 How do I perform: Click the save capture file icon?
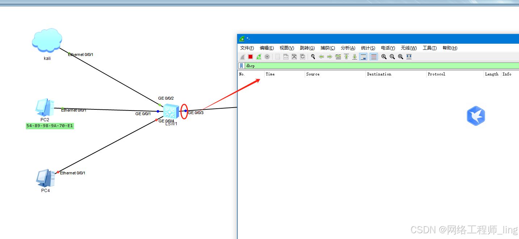pyautogui.click(x=286, y=57)
